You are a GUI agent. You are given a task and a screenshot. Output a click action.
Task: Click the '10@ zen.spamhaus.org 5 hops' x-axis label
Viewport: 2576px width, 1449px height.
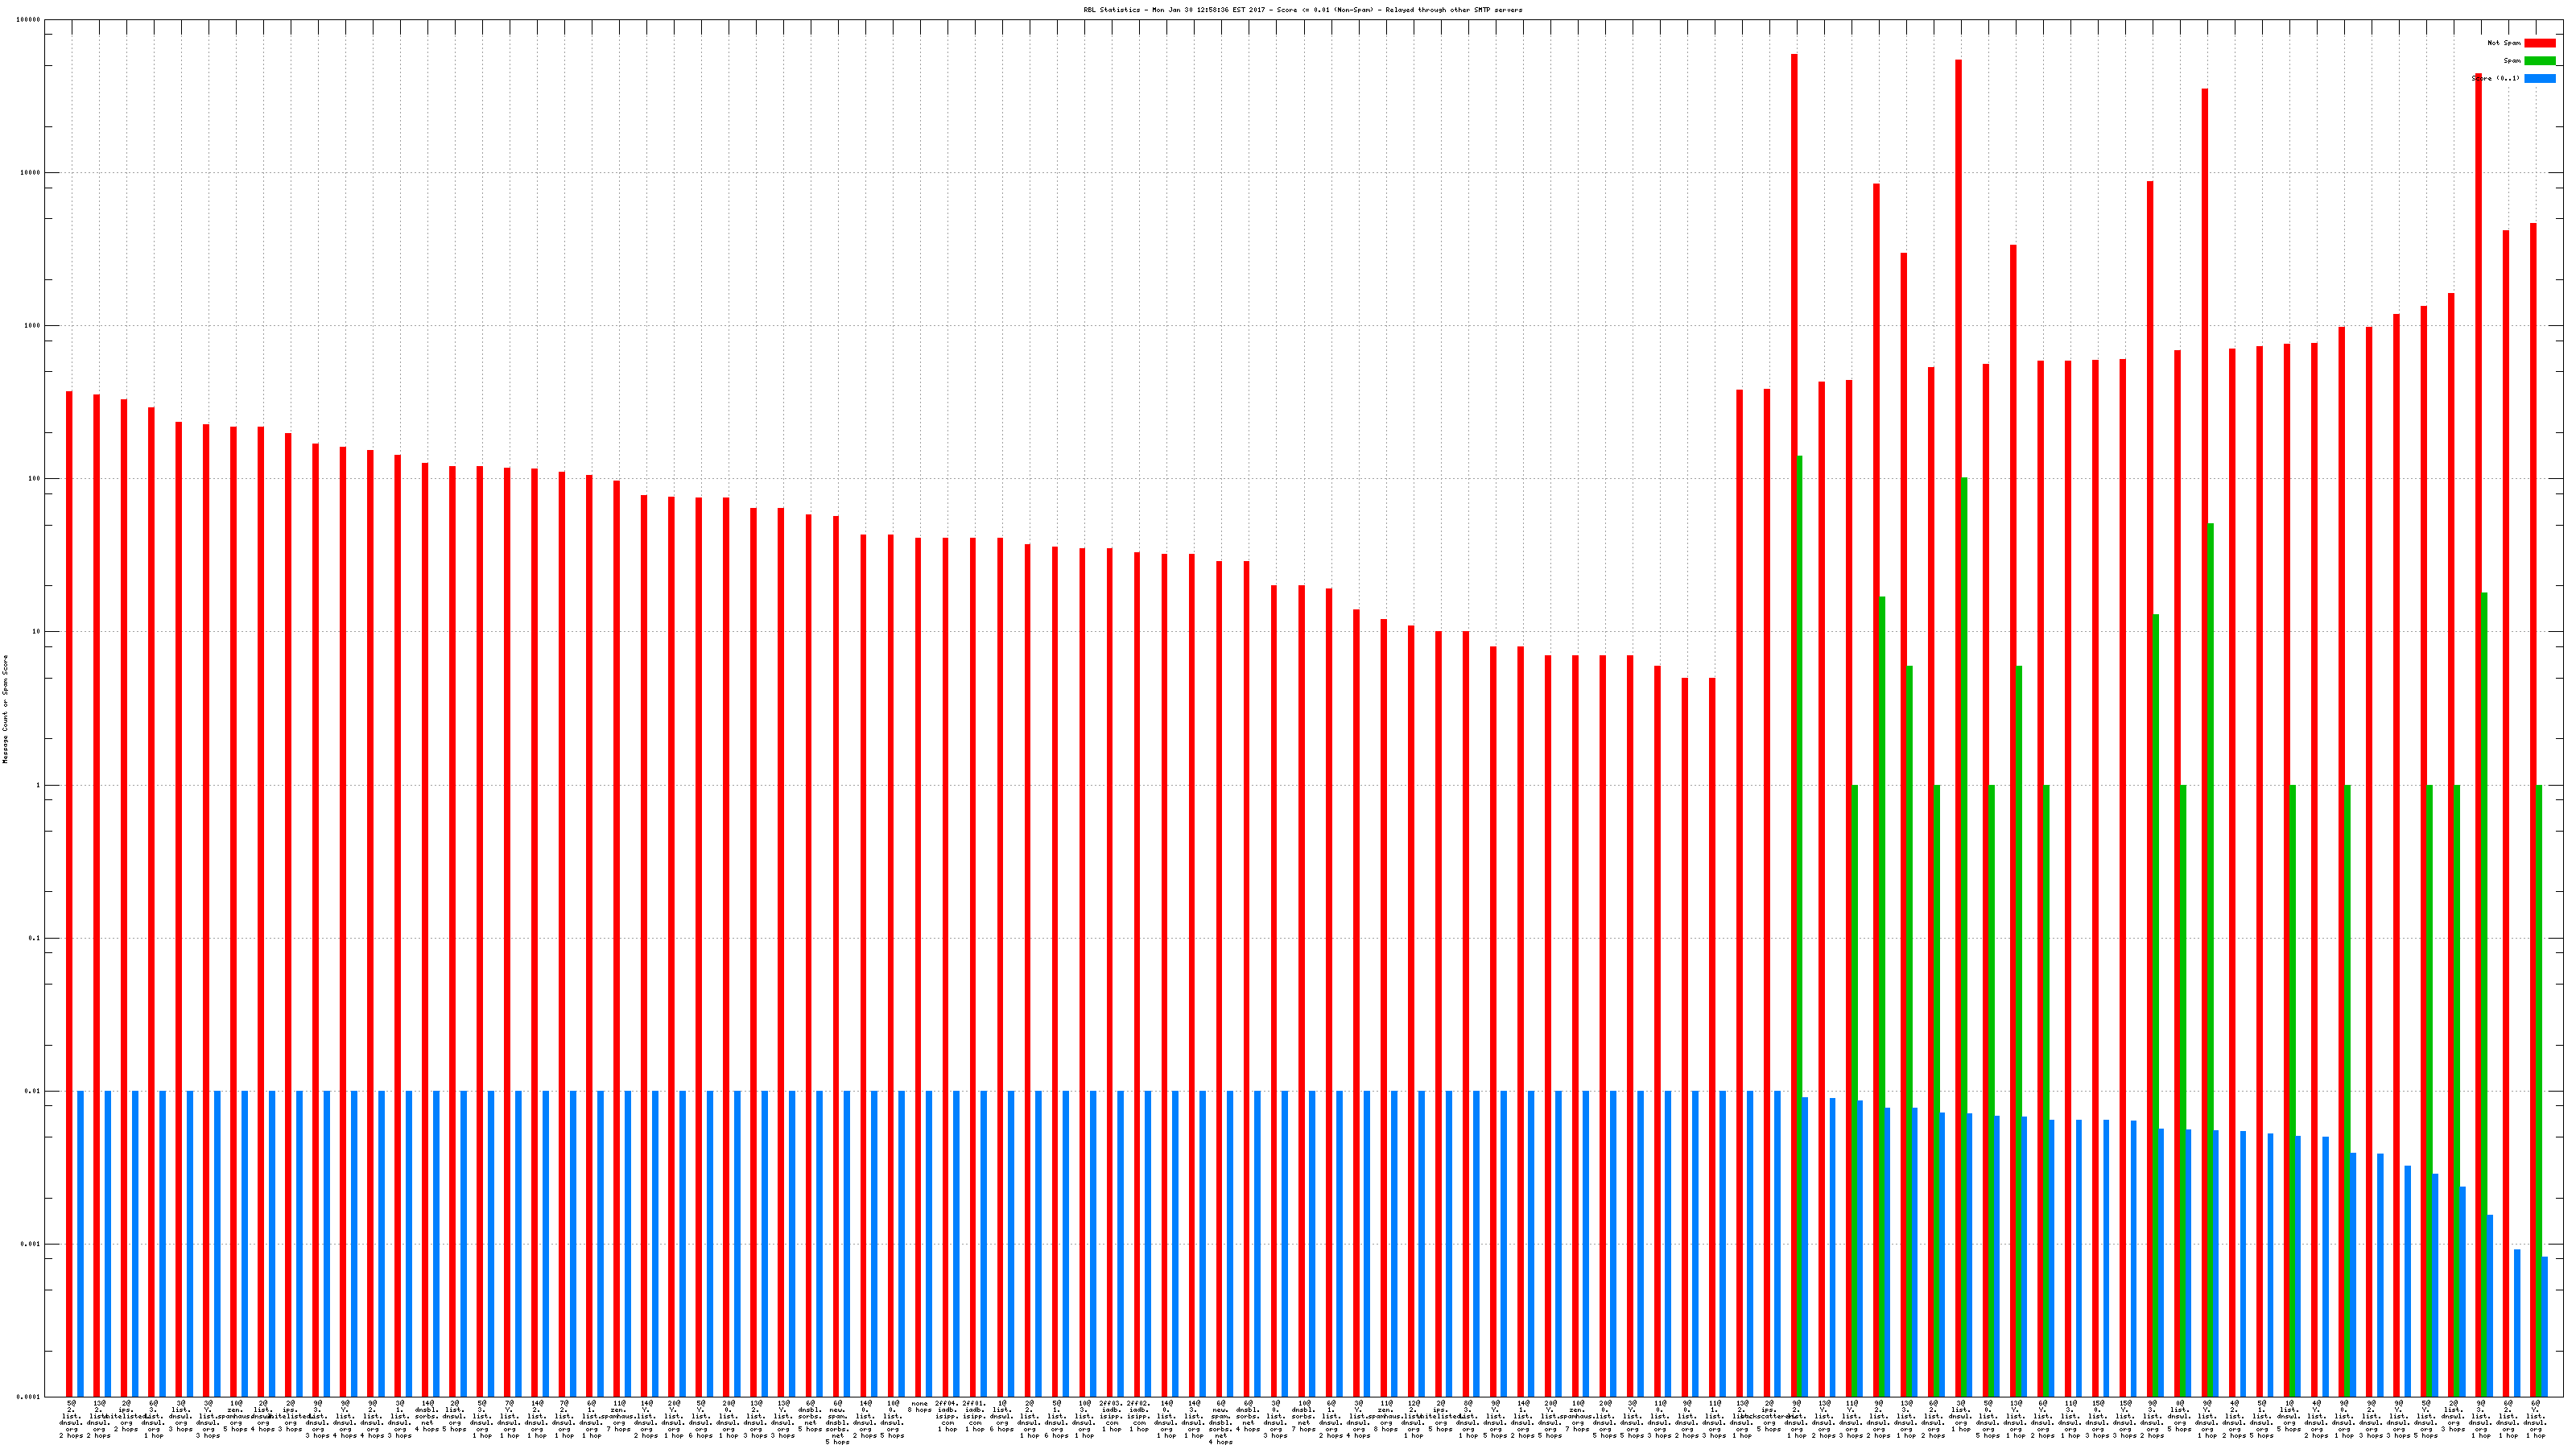[x=235, y=1416]
